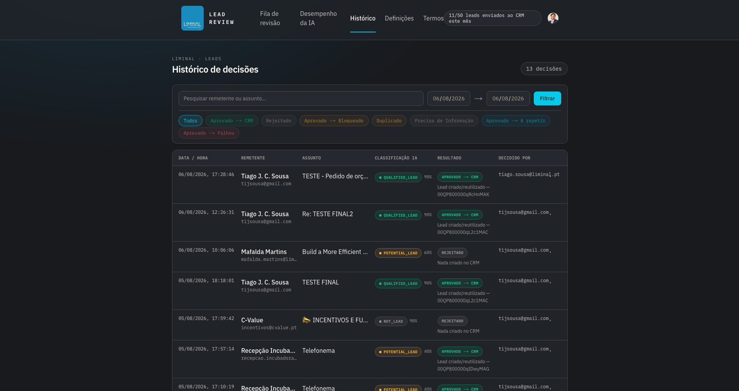
Task: Open the Re: TESTE FINAL2 subject
Action: (x=328, y=214)
